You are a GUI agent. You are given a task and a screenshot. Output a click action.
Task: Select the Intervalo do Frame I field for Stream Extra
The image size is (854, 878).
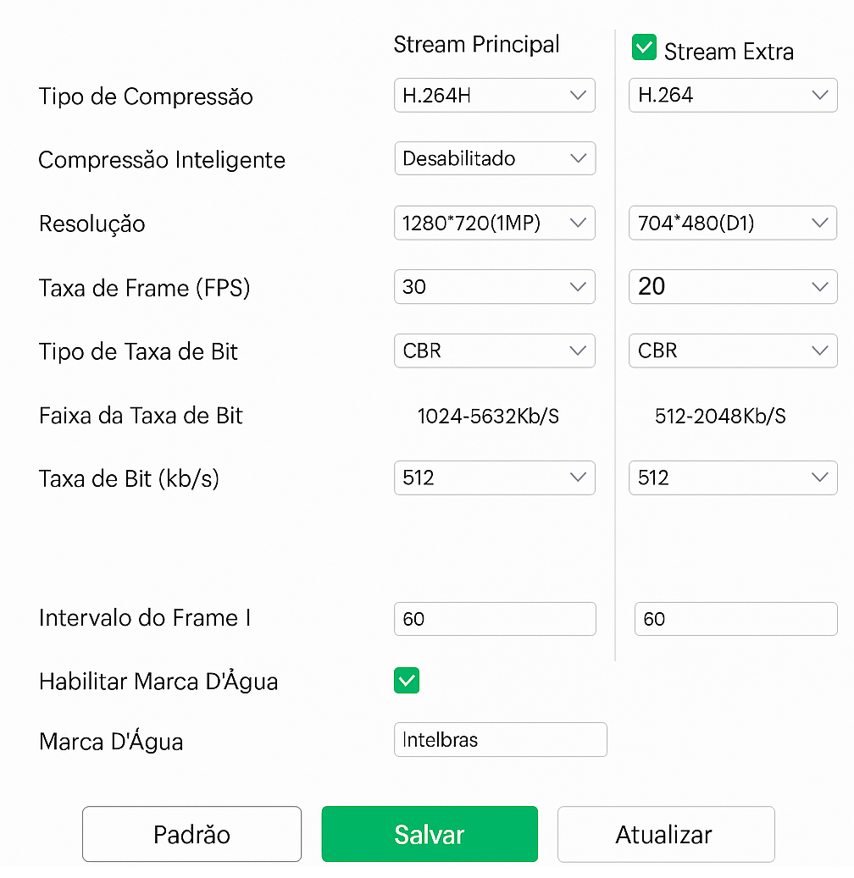[x=735, y=619]
